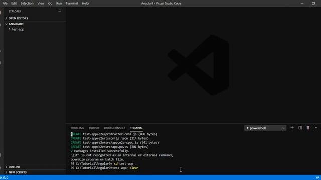
Task: Click the feedback icon in status bar
Action: [x=317, y=178]
